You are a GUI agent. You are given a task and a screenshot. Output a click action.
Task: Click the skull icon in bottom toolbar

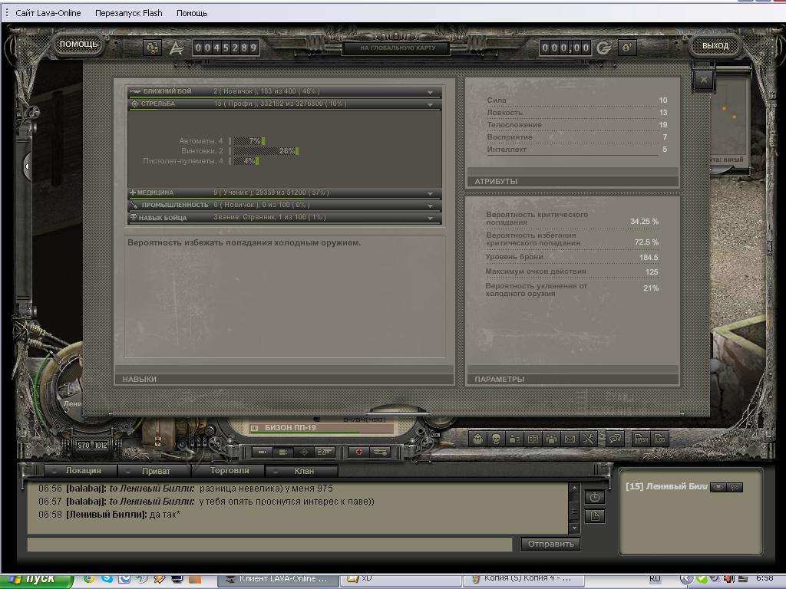coord(496,439)
